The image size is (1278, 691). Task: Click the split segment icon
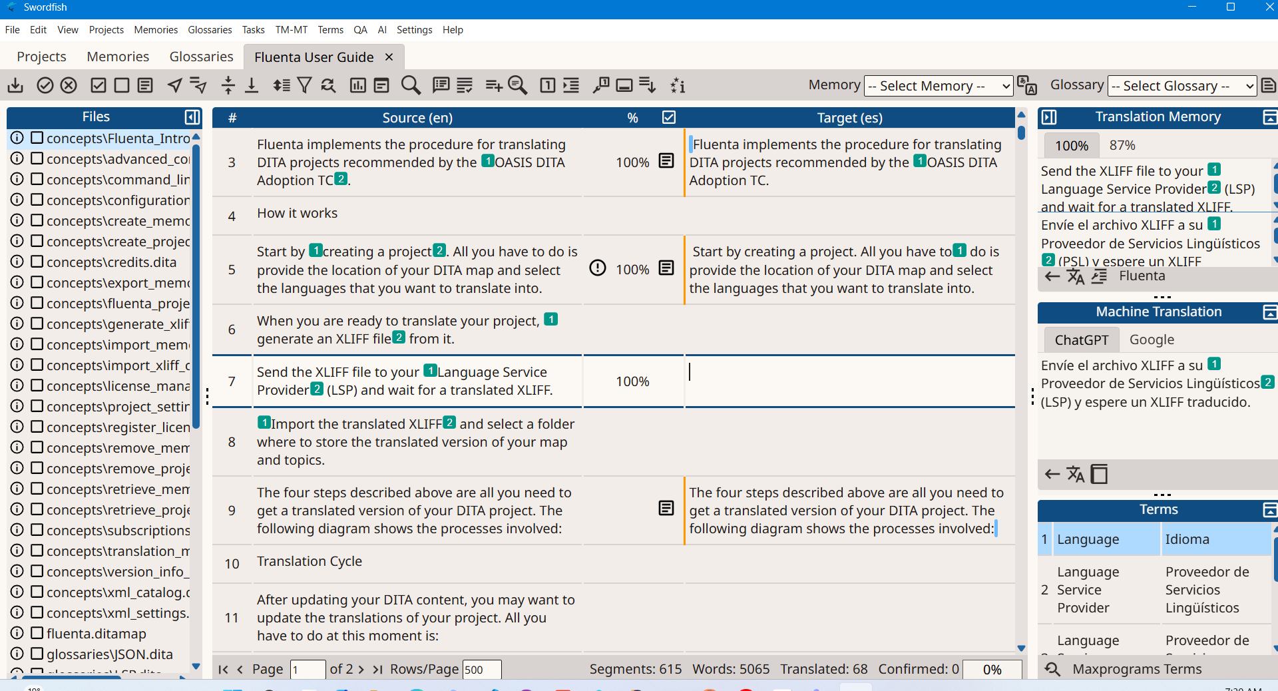point(228,85)
